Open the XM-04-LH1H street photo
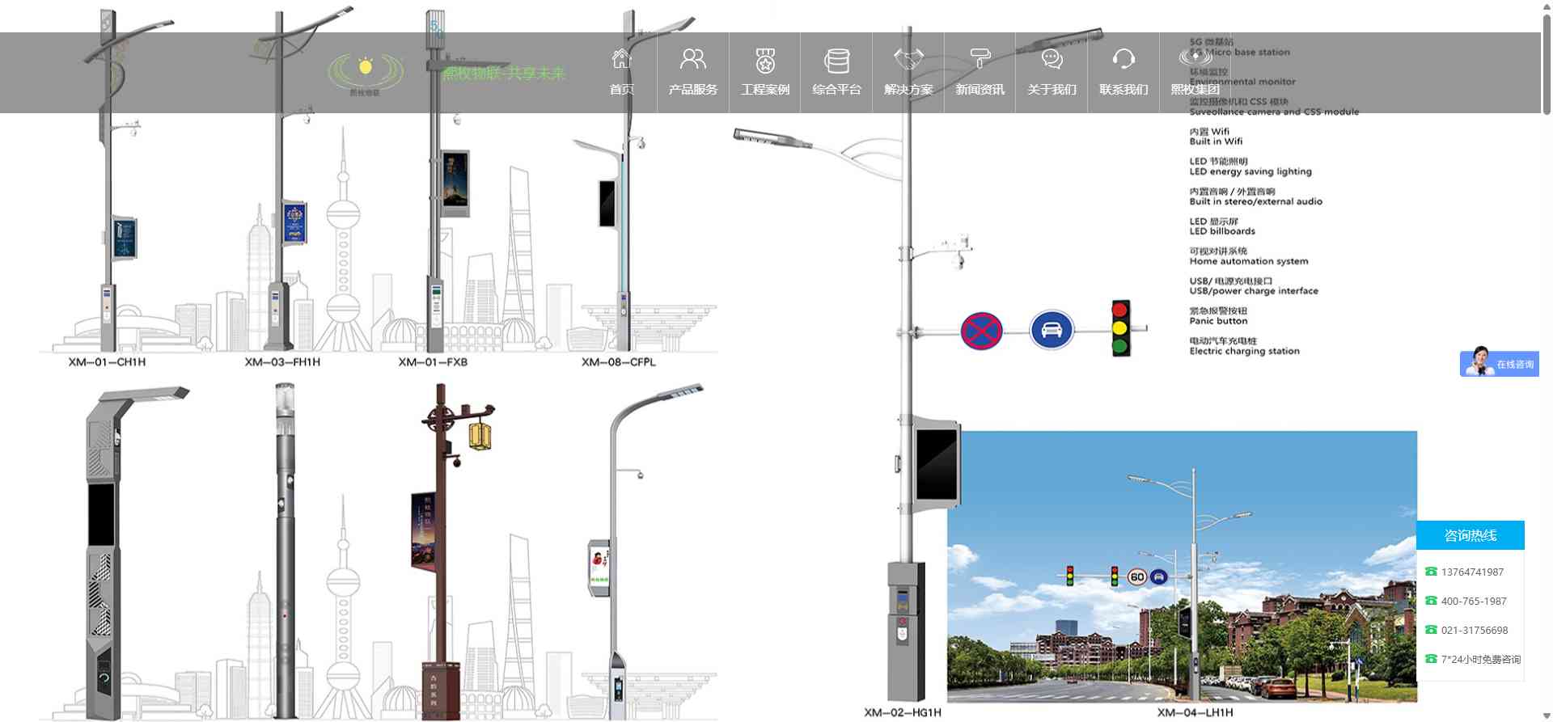Screen dimensions: 1553x722 [x=1181, y=566]
